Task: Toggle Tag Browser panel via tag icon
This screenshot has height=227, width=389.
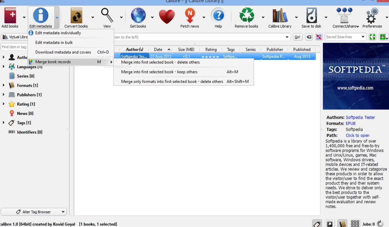Action: pyautogui.click(x=317, y=224)
